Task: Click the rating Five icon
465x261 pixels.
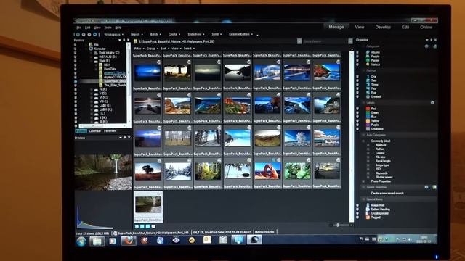Action: [368, 93]
